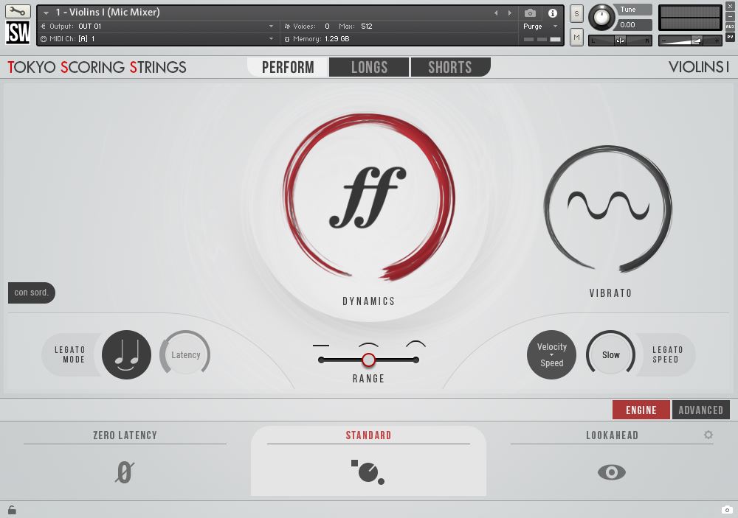Screen dimensions: 738x518
Task: Click the PV button in header
Action: point(730,37)
